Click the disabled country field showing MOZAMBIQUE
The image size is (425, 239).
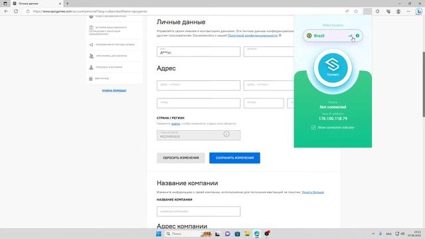(199, 135)
